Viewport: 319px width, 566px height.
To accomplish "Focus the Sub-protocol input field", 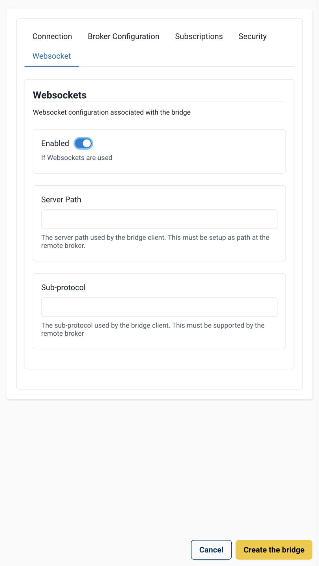I will click(x=159, y=307).
